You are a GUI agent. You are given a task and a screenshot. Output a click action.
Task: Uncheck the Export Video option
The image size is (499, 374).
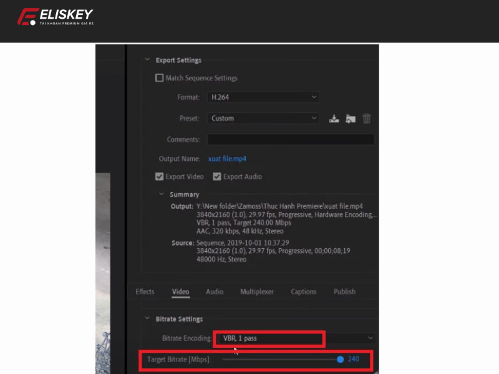pos(160,176)
